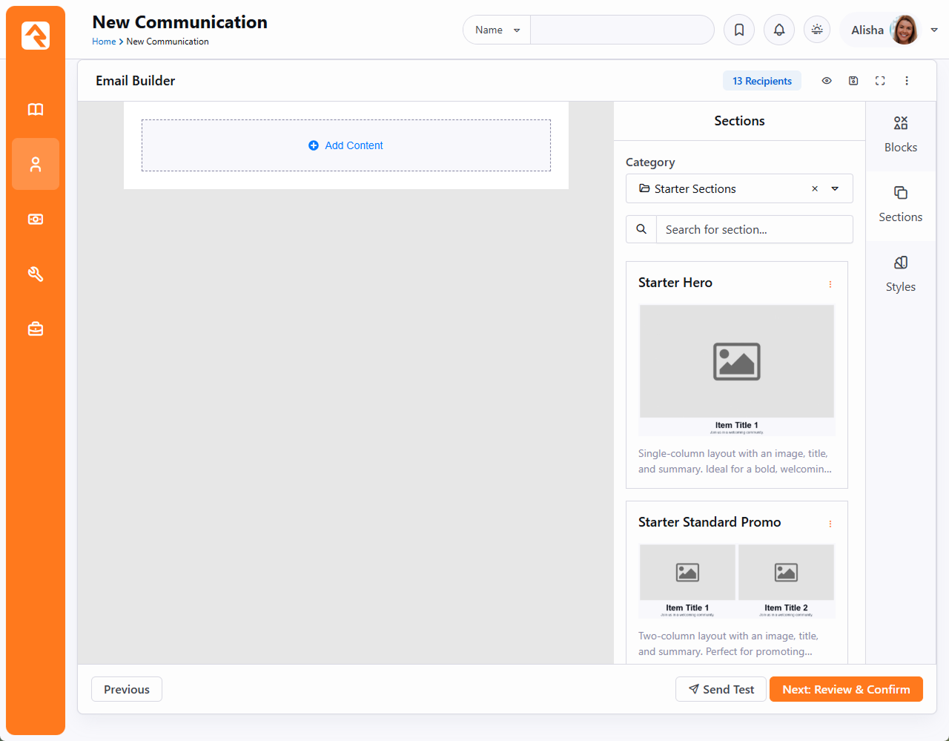
Task: Switch to the Styles tab
Action: (900, 274)
